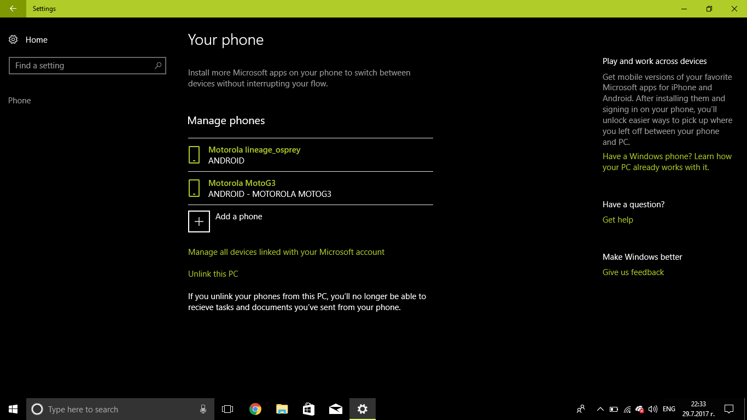Viewport: 747px width, 420px height.
Task: Open the Windows Start menu
Action: 13,409
